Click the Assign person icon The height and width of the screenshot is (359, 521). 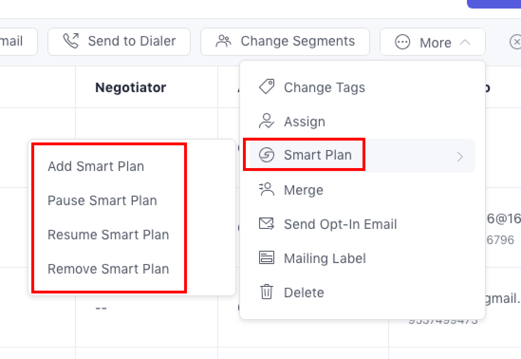pyautogui.click(x=267, y=121)
